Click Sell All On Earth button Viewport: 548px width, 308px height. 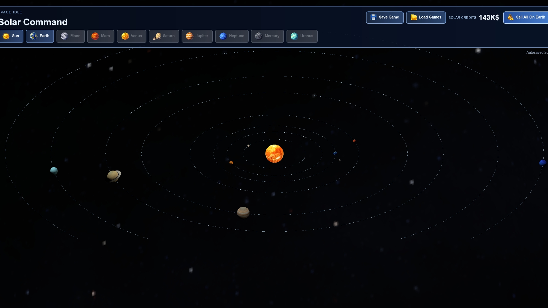527,18
